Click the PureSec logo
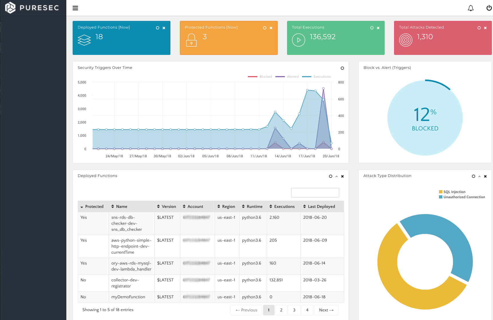 (x=32, y=8)
